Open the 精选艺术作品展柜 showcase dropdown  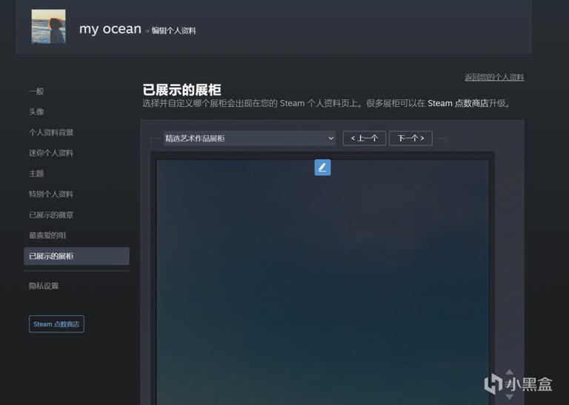coord(249,139)
